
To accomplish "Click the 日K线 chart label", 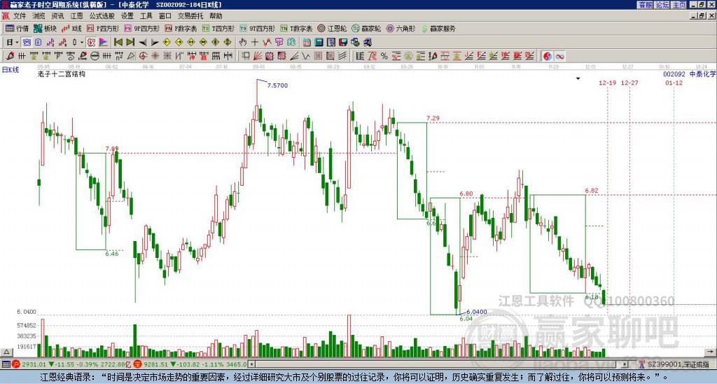I will pos(10,69).
